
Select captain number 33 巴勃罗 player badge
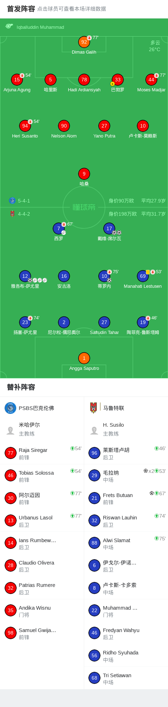coord(118,80)
